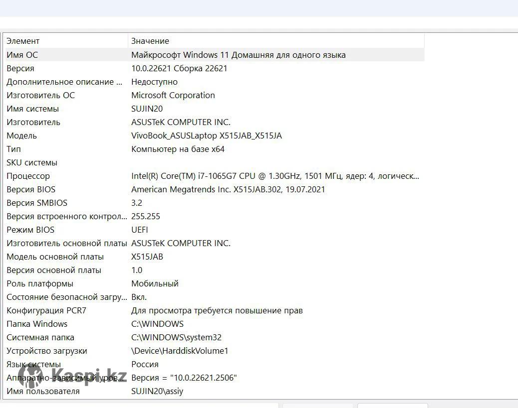Click the BIOS mode value 'UEFI'

(x=139, y=230)
